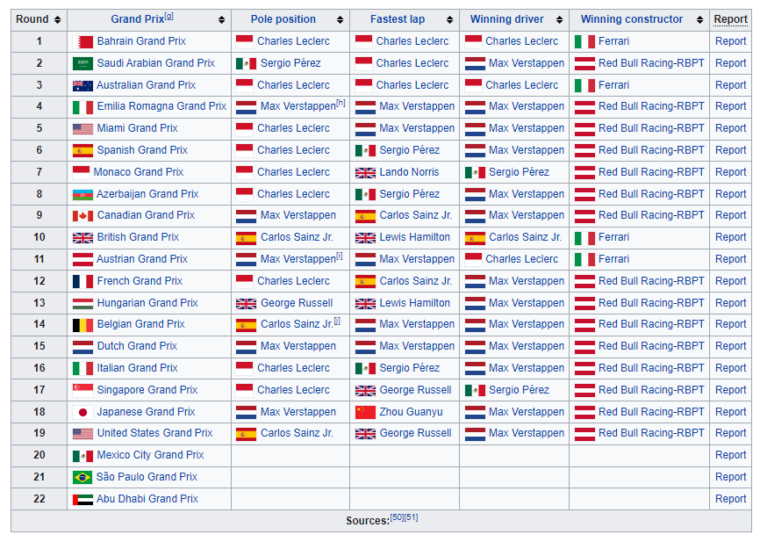Sort table by Winning constructor column
The height and width of the screenshot is (542, 760).
click(699, 20)
